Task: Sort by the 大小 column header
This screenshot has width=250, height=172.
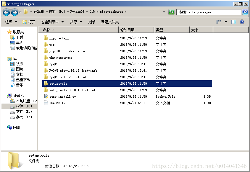Action: point(201,30)
